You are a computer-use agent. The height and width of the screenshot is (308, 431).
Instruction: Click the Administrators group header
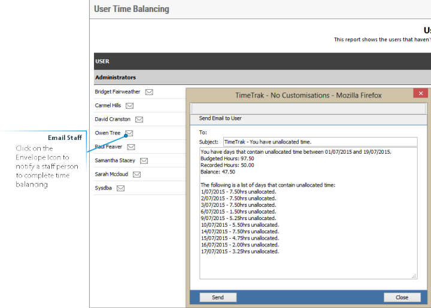pyautogui.click(x=262, y=77)
